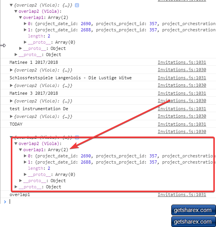Expand item 0 (project_date_id 2690) above Matinee 1
The image size is (216, 227).
[25, 24]
